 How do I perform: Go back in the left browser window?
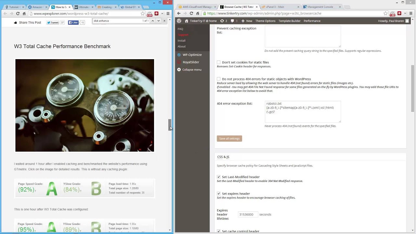(5, 14)
